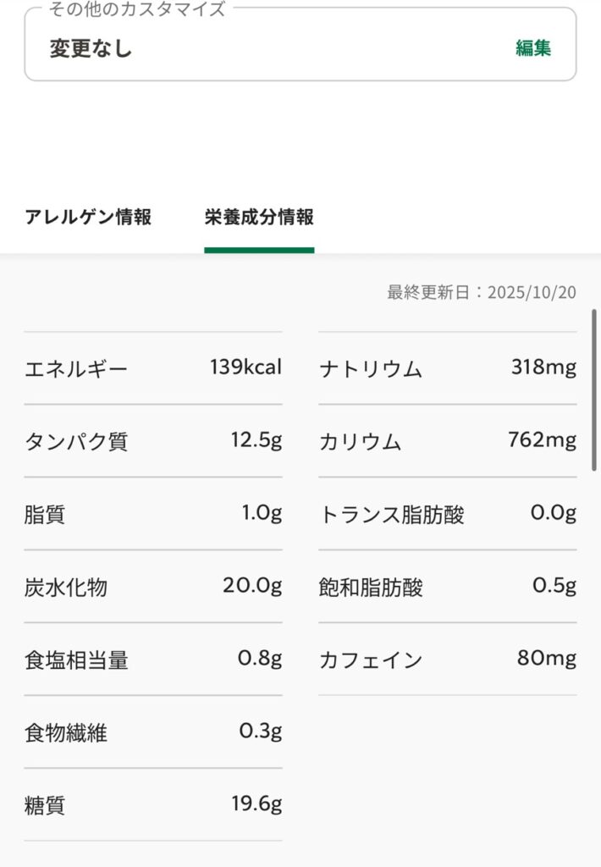The image size is (601, 867).
Task: Select the トランス脂肪酸 0.0g row
Action: [x=447, y=514]
